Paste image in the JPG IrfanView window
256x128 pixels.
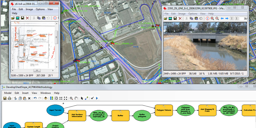[196, 19]
